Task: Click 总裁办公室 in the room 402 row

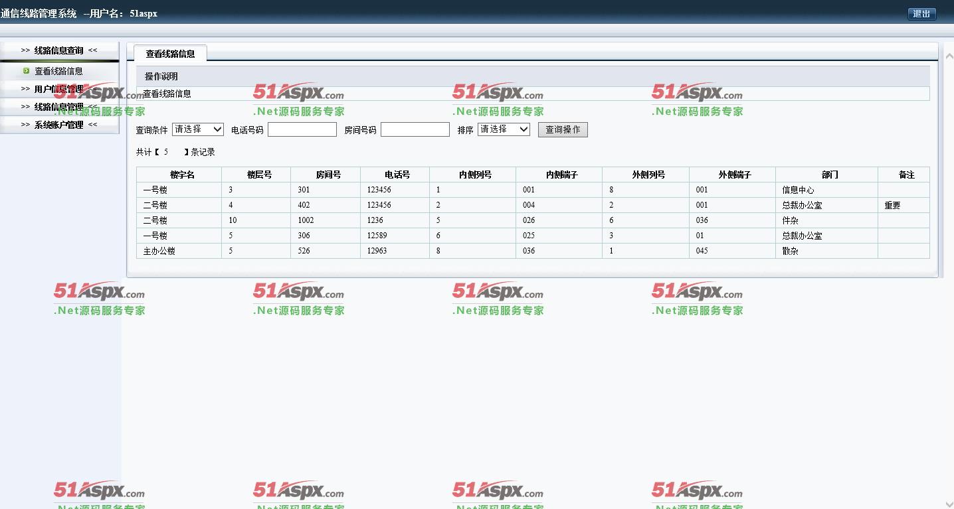Action: pyautogui.click(x=802, y=205)
